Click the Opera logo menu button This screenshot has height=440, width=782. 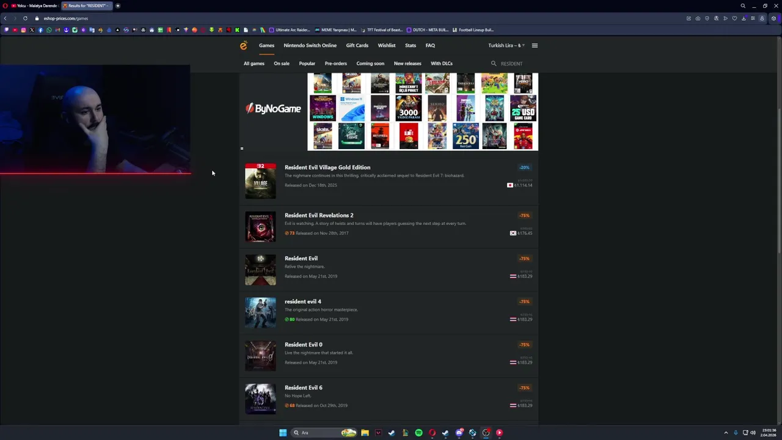[x=5, y=5]
